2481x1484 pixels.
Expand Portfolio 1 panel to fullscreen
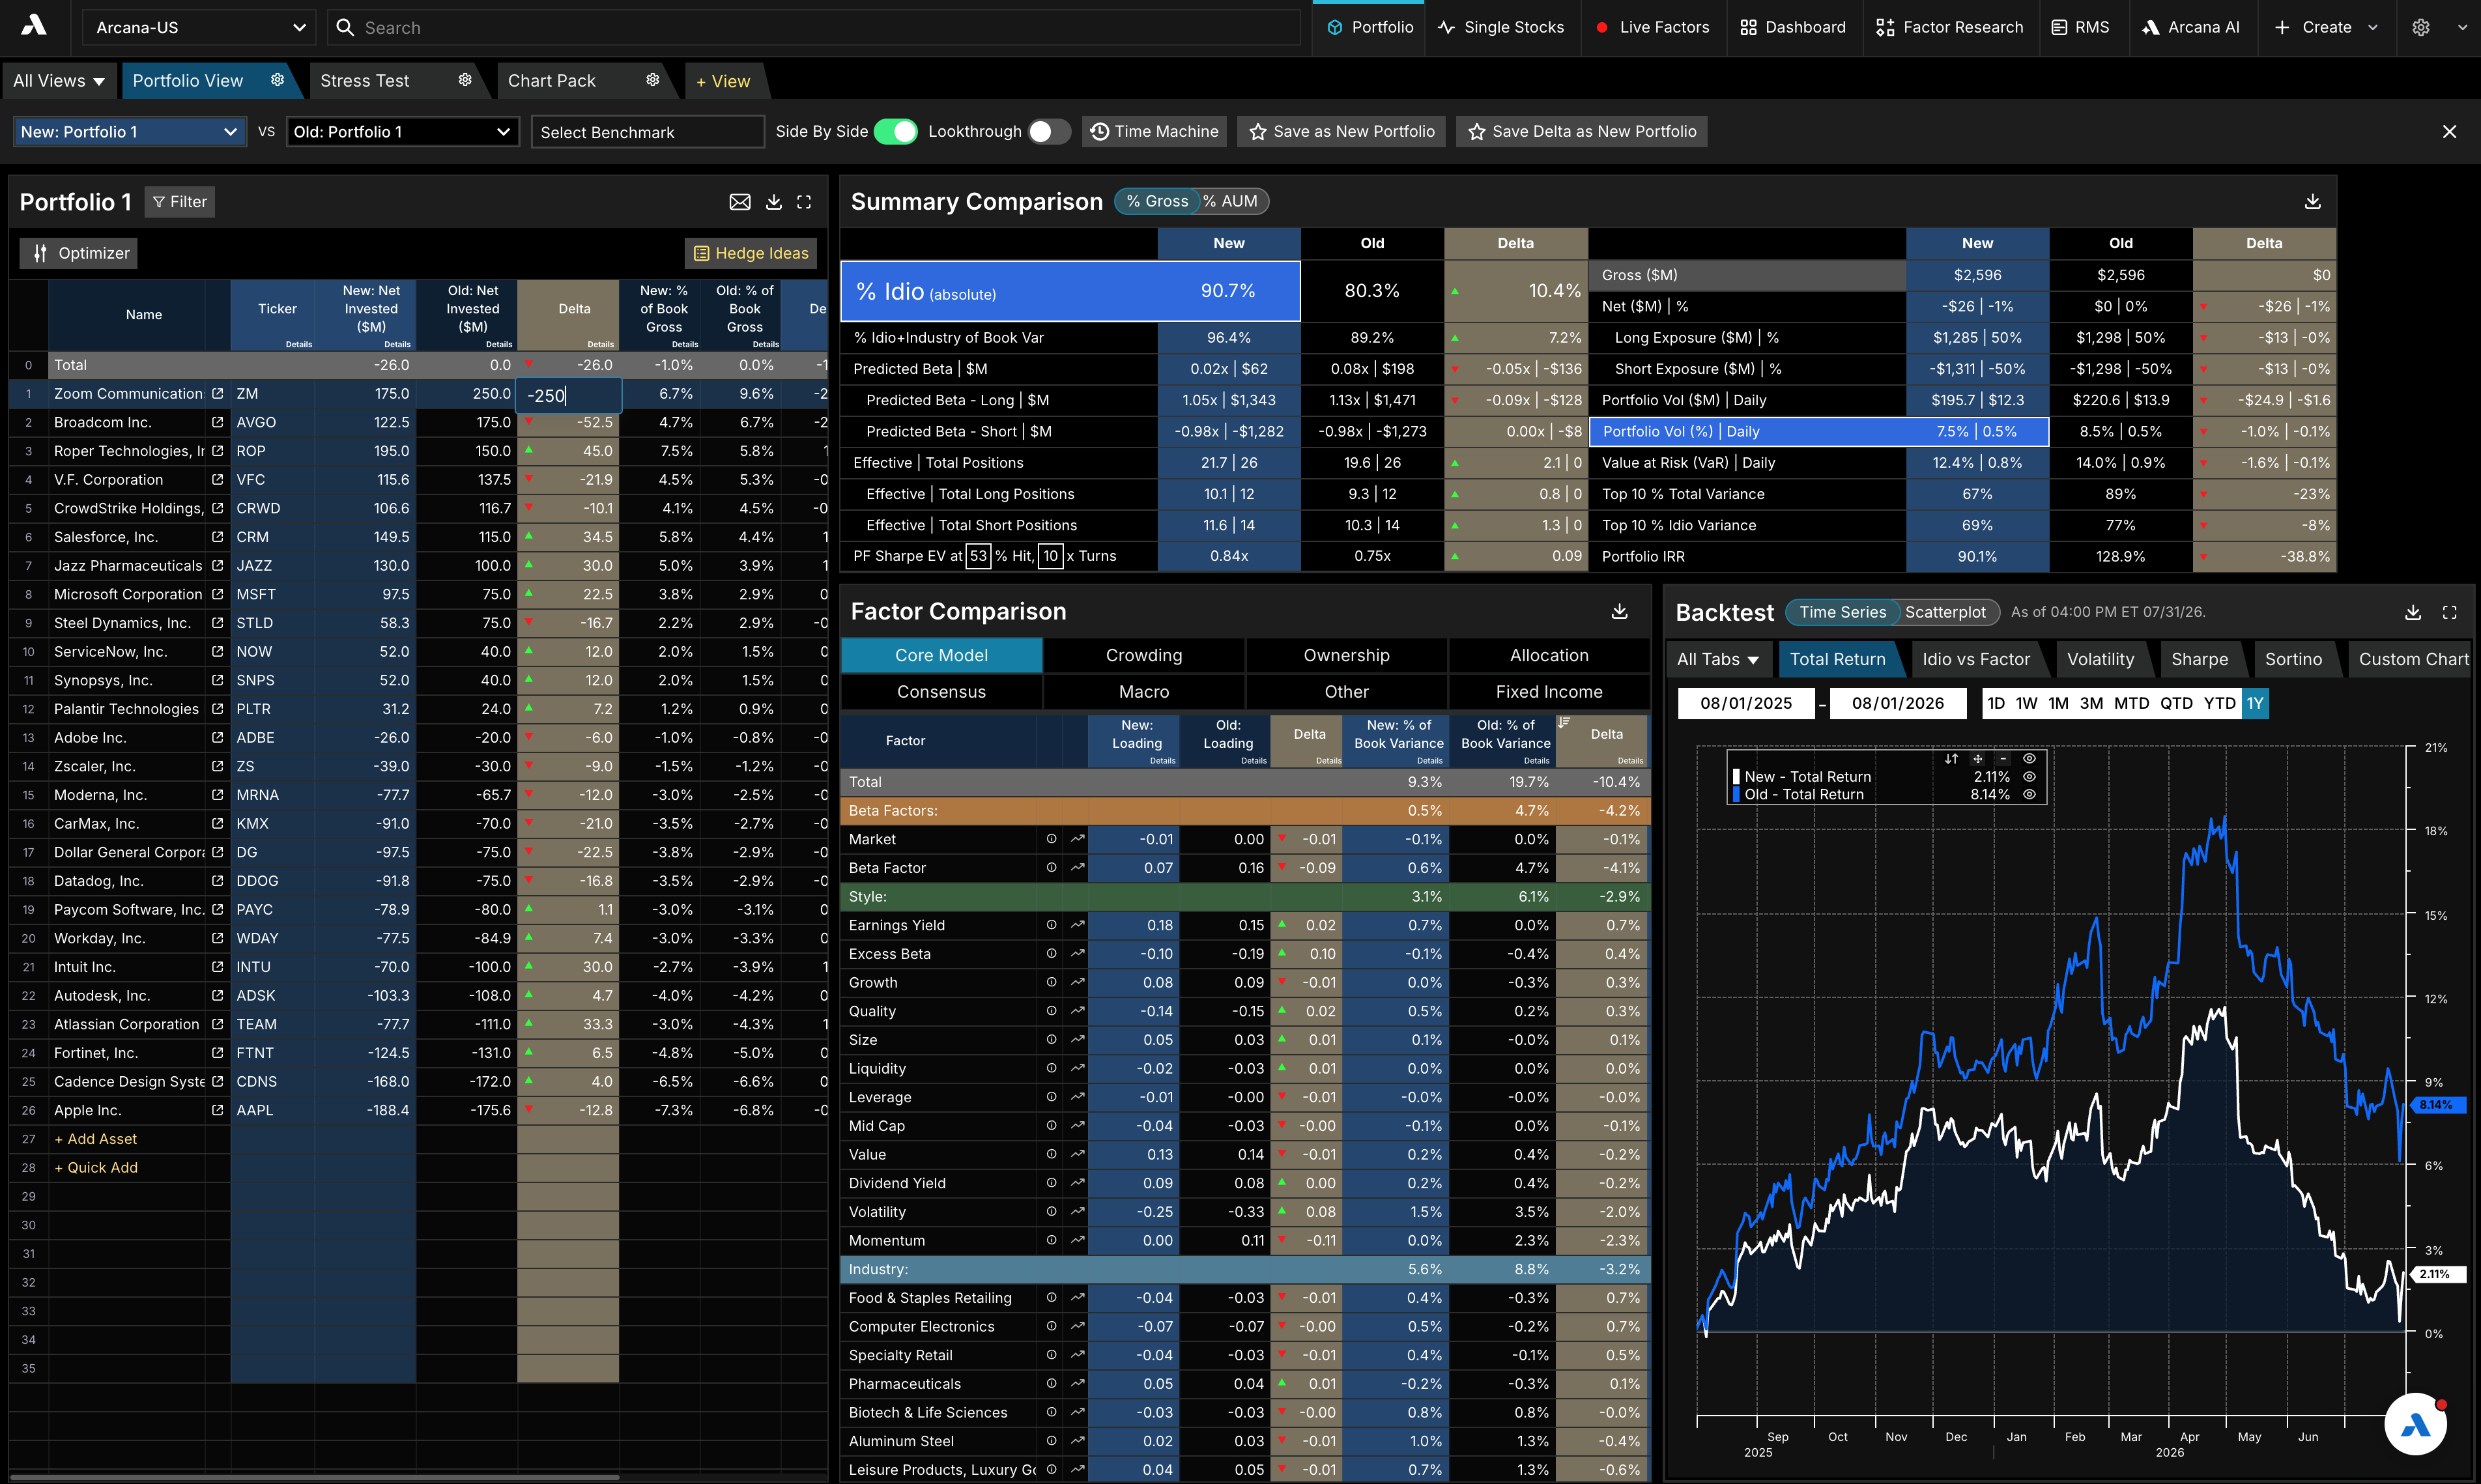pyautogui.click(x=804, y=202)
